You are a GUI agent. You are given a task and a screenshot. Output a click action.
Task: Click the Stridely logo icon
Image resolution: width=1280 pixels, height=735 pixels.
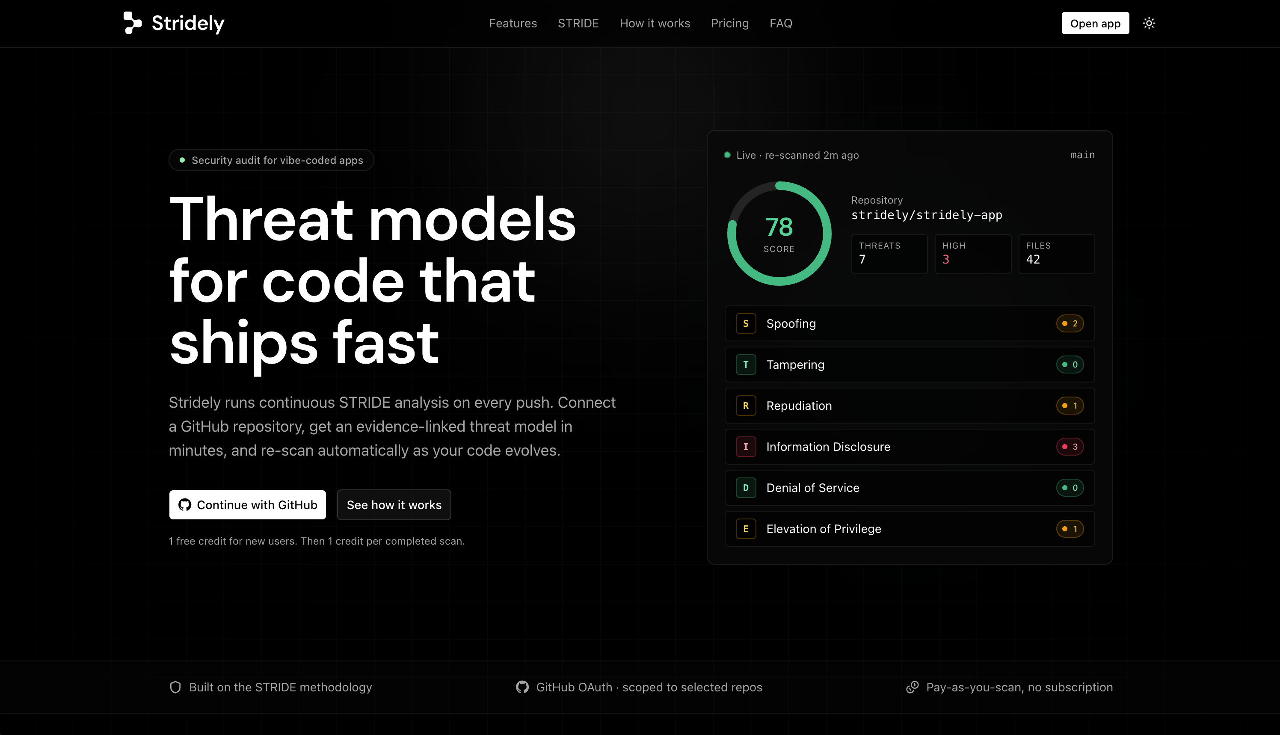coord(133,23)
